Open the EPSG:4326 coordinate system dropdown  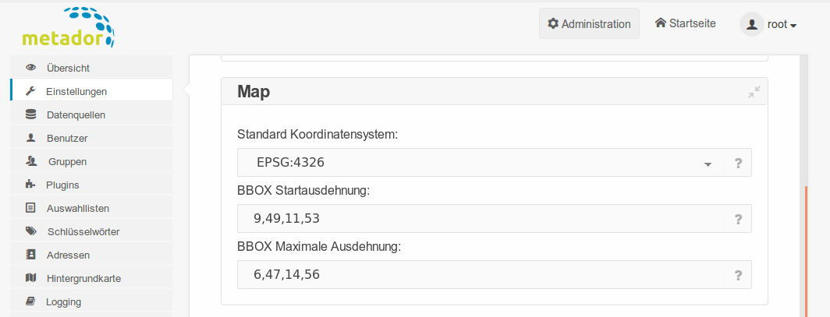coord(480,163)
